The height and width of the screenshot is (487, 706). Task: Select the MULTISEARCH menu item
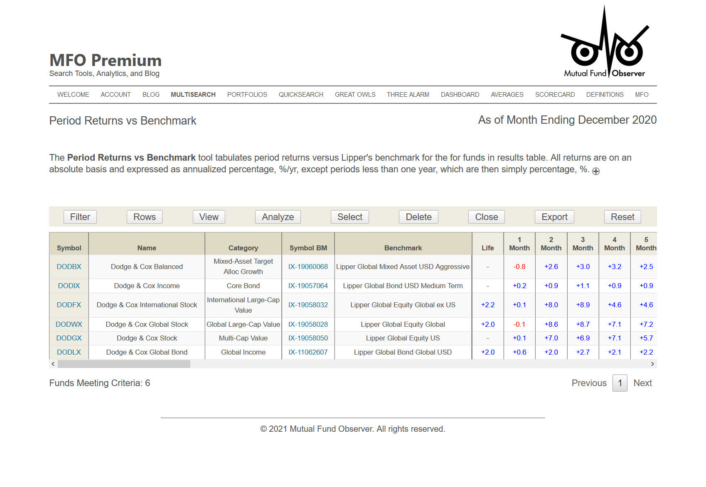pos(193,95)
